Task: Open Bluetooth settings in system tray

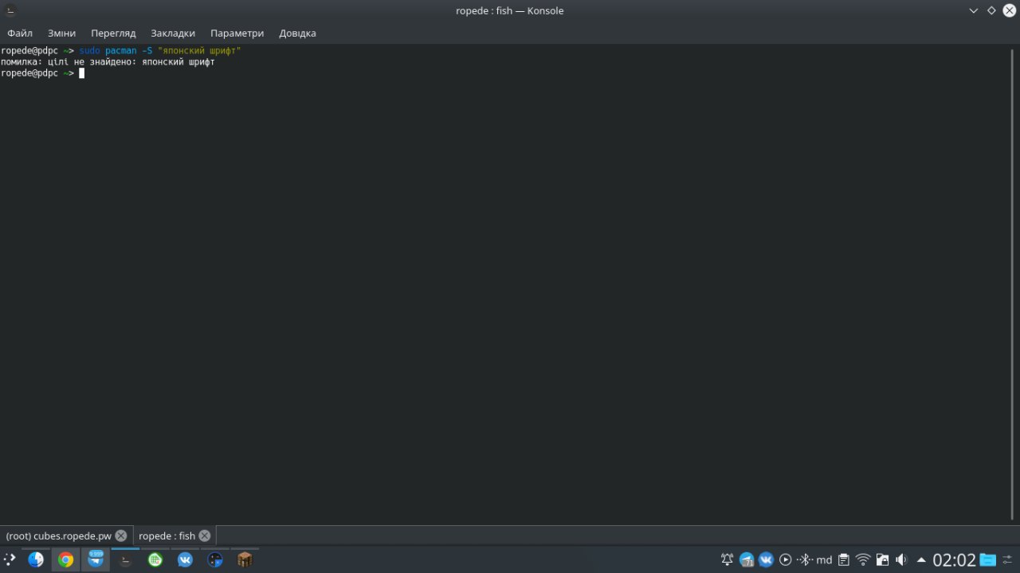Action: [x=805, y=559]
